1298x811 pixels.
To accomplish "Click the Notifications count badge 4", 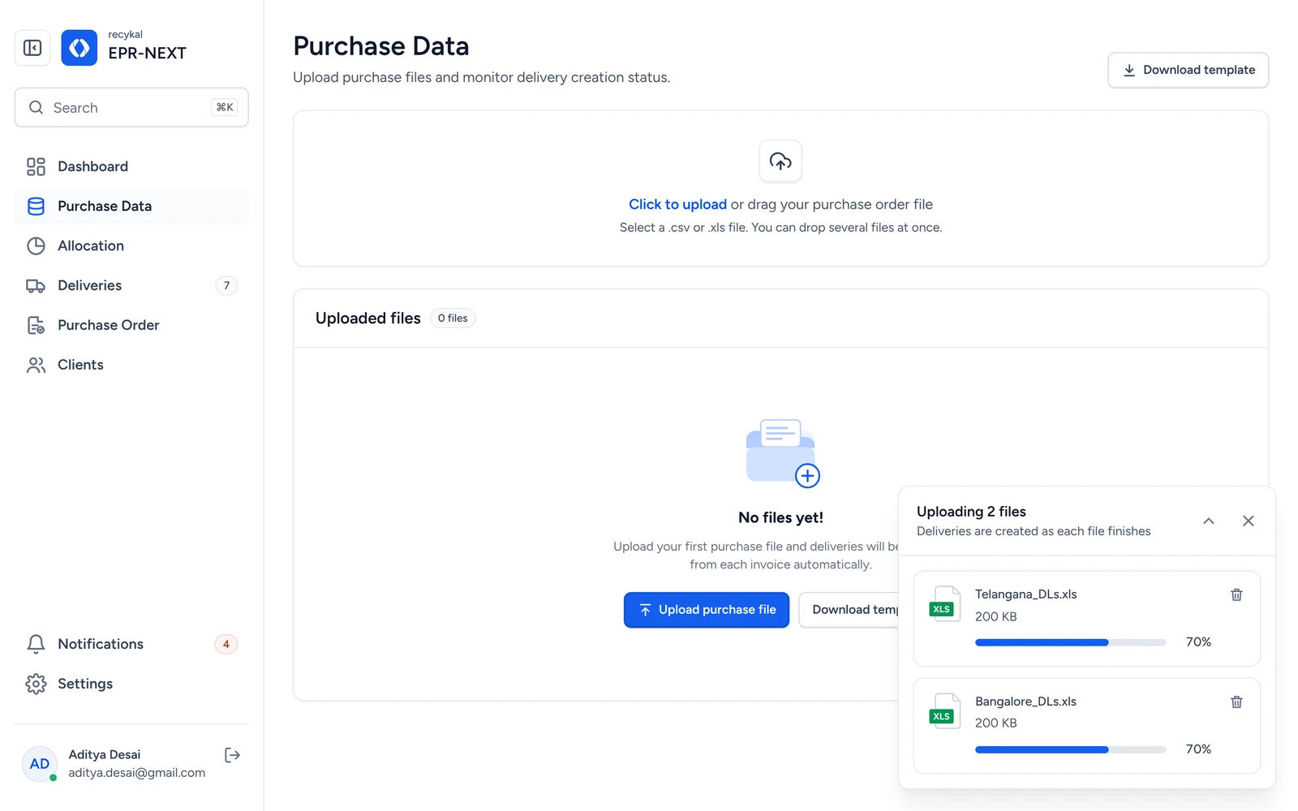I will [226, 644].
